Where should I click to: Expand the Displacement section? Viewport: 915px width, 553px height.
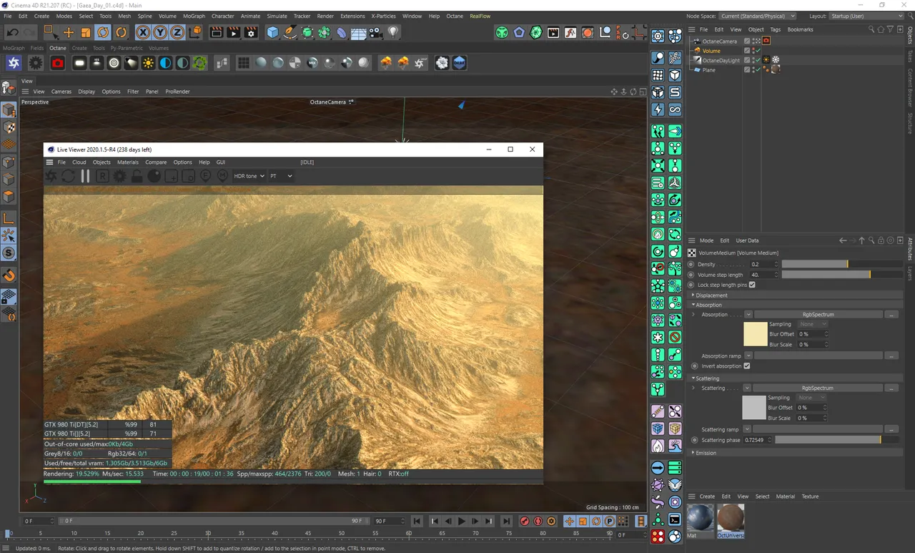click(x=711, y=295)
